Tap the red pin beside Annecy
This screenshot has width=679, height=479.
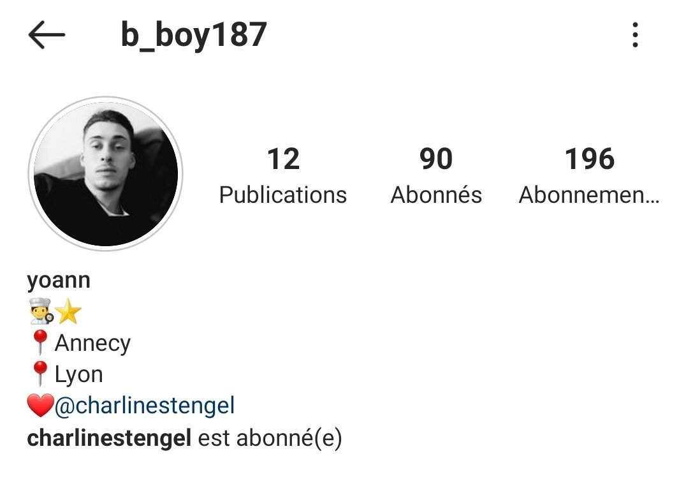pos(40,342)
